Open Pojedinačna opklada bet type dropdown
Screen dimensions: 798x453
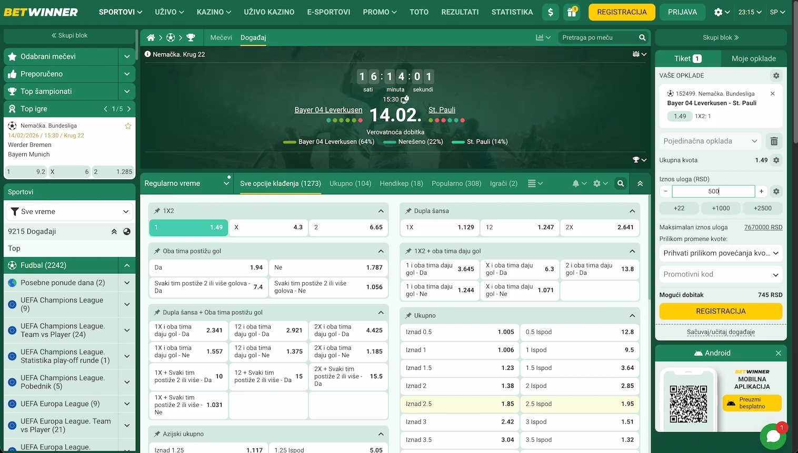pyautogui.click(x=711, y=141)
